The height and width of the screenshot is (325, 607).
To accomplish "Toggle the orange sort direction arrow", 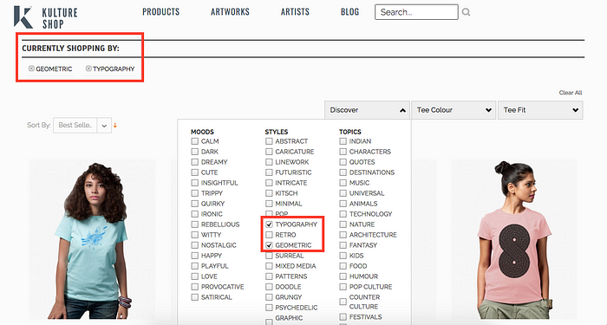I will [115, 126].
